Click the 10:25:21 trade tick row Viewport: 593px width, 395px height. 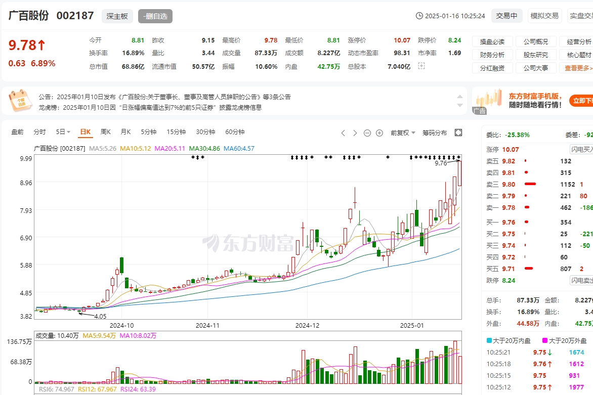539,353
